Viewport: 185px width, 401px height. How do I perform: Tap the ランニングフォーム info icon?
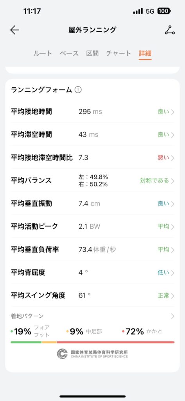point(78,90)
